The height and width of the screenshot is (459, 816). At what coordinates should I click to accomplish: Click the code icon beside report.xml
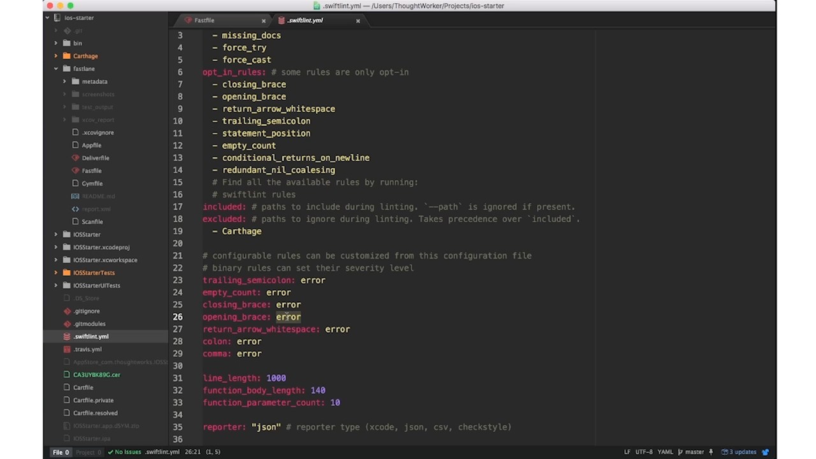[x=75, y=209]
